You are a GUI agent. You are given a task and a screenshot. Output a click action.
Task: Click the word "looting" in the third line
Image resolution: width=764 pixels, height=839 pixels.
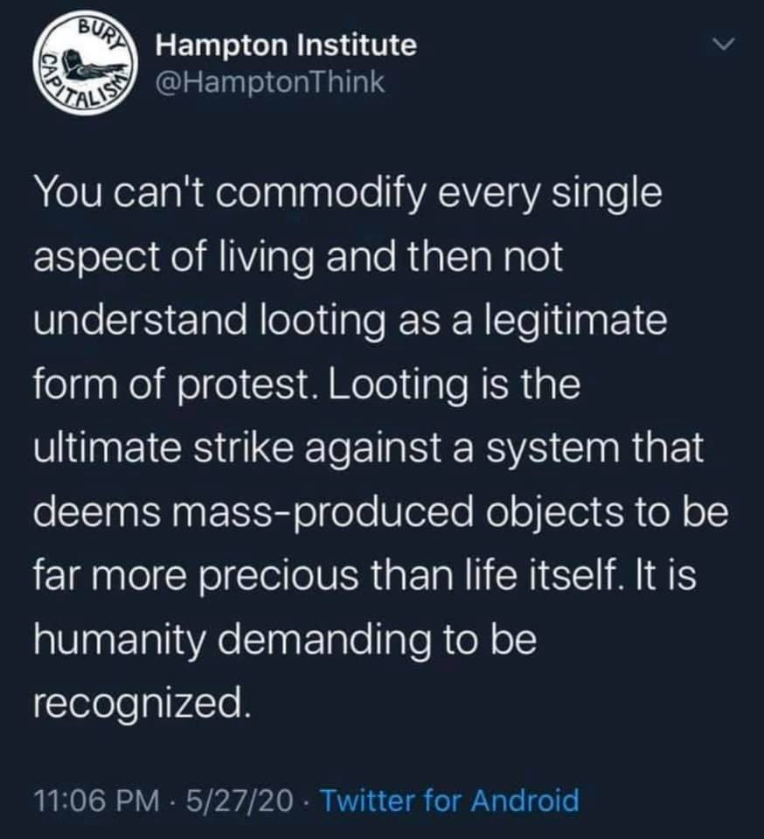323,322
